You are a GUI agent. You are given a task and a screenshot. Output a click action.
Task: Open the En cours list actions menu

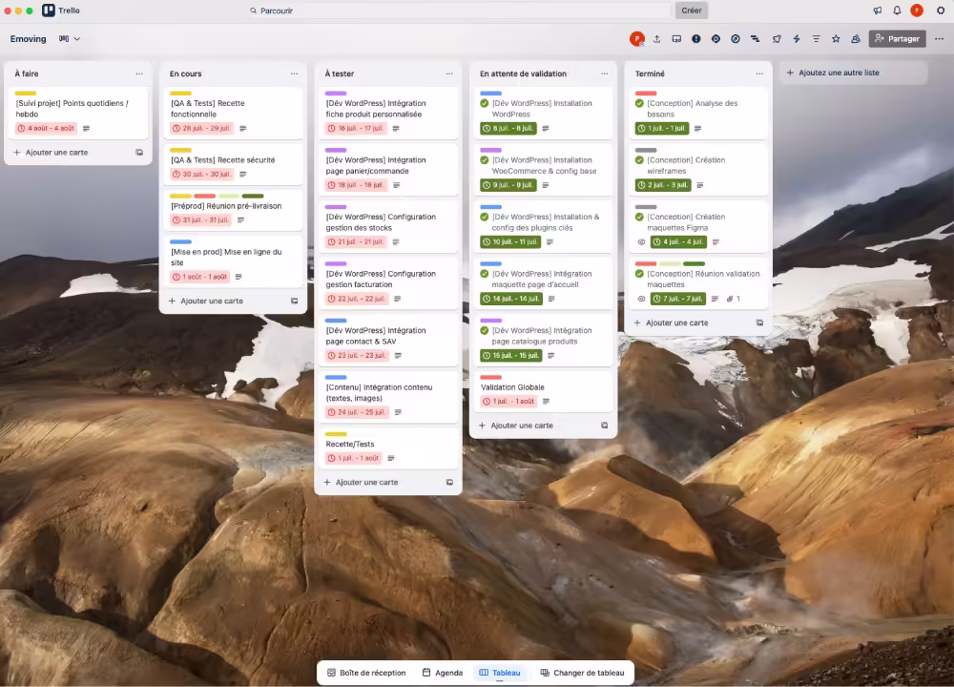(294, 73)
